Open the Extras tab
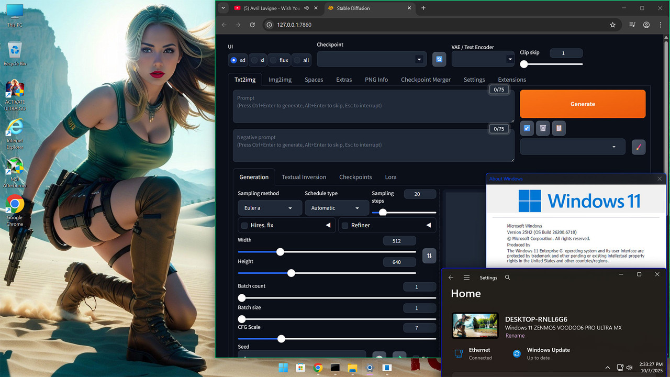Screen dimensions: 670x377 click(344, 80)
